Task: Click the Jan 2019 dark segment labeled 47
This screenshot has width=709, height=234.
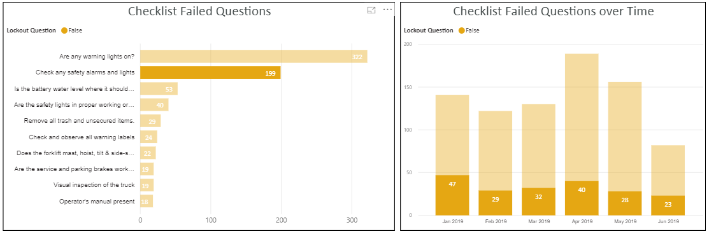Action: pyautogui.click(x=452, y=195)
